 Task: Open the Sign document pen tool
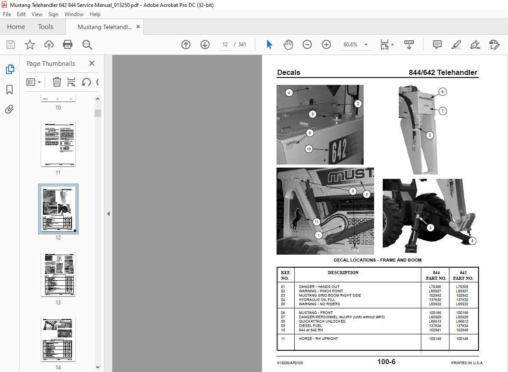pyautogui.click(x=475, y=45)
